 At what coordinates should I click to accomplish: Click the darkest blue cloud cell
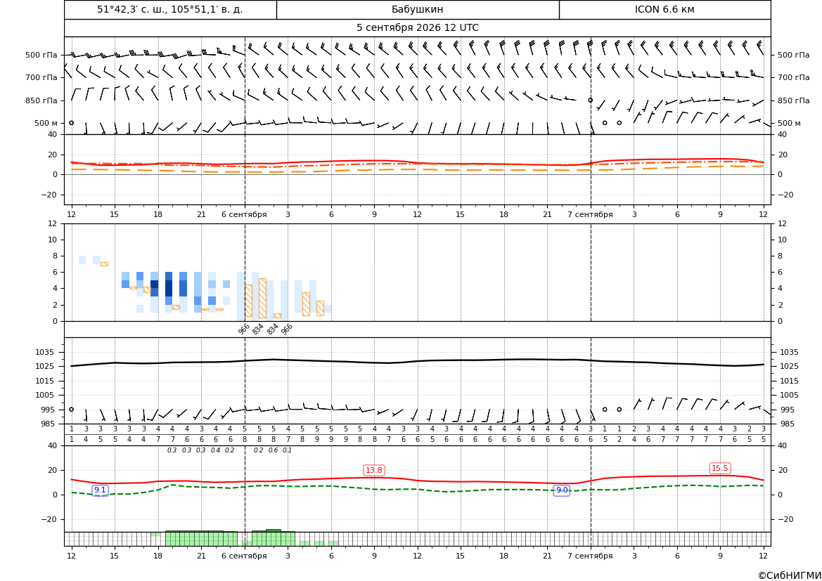pyautogui.click(x=168, y=288)
